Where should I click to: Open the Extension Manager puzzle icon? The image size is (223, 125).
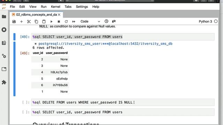pos(4,82)
